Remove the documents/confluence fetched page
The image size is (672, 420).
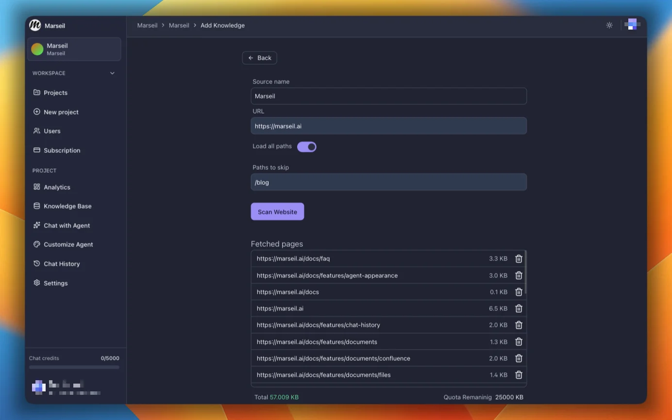point(519,358)
